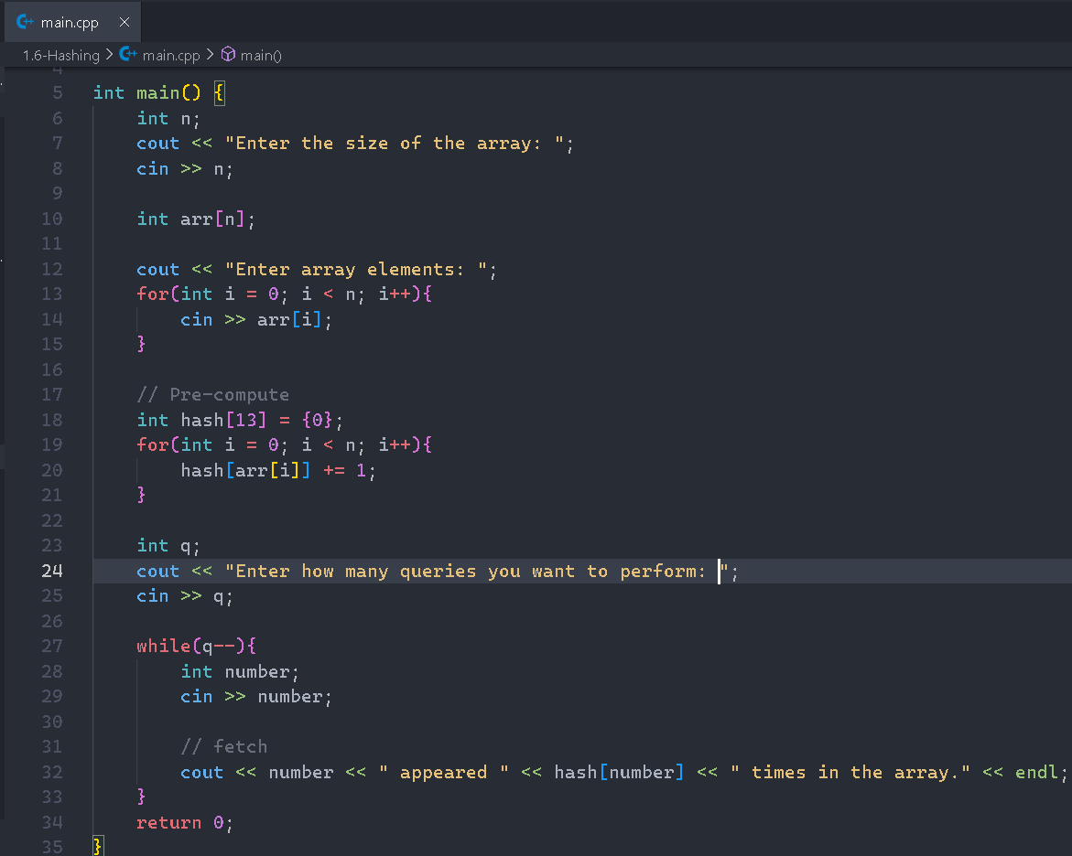Expand the chevron after 1.6-Hashing

point(109,55)
